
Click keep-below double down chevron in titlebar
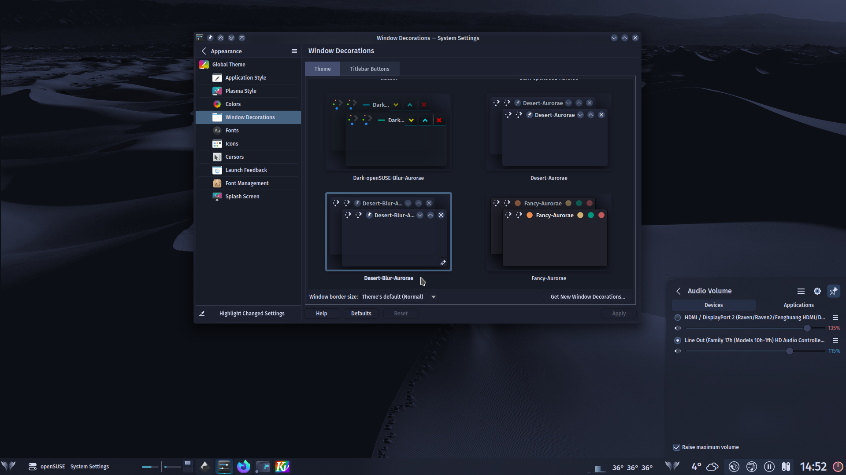[231, 38]
